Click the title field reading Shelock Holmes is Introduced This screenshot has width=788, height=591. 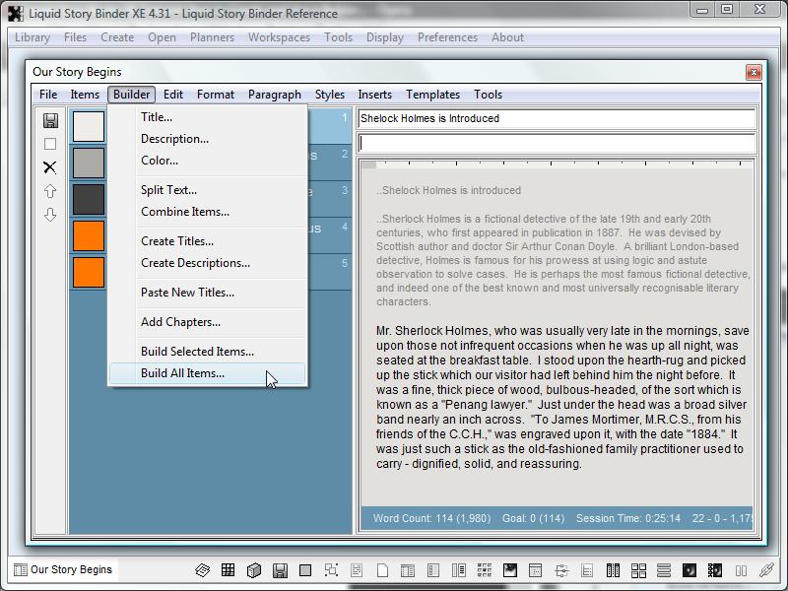click(x=557, y=118)
